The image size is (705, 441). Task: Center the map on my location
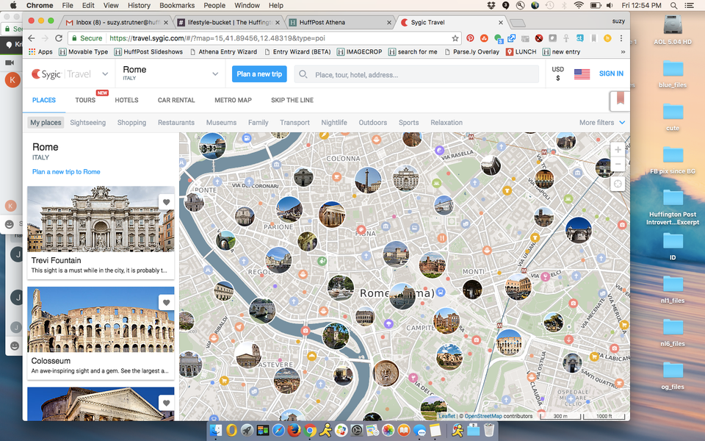[618, 184]
